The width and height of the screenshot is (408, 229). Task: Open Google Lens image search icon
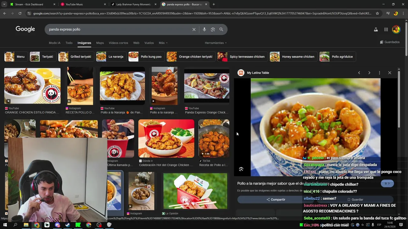tap(213, 29)
